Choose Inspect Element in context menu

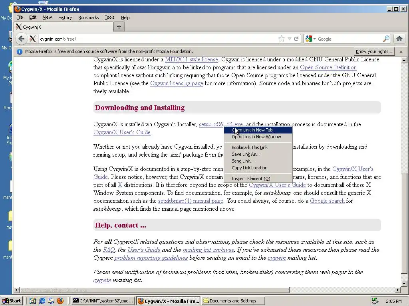point(258,178)
